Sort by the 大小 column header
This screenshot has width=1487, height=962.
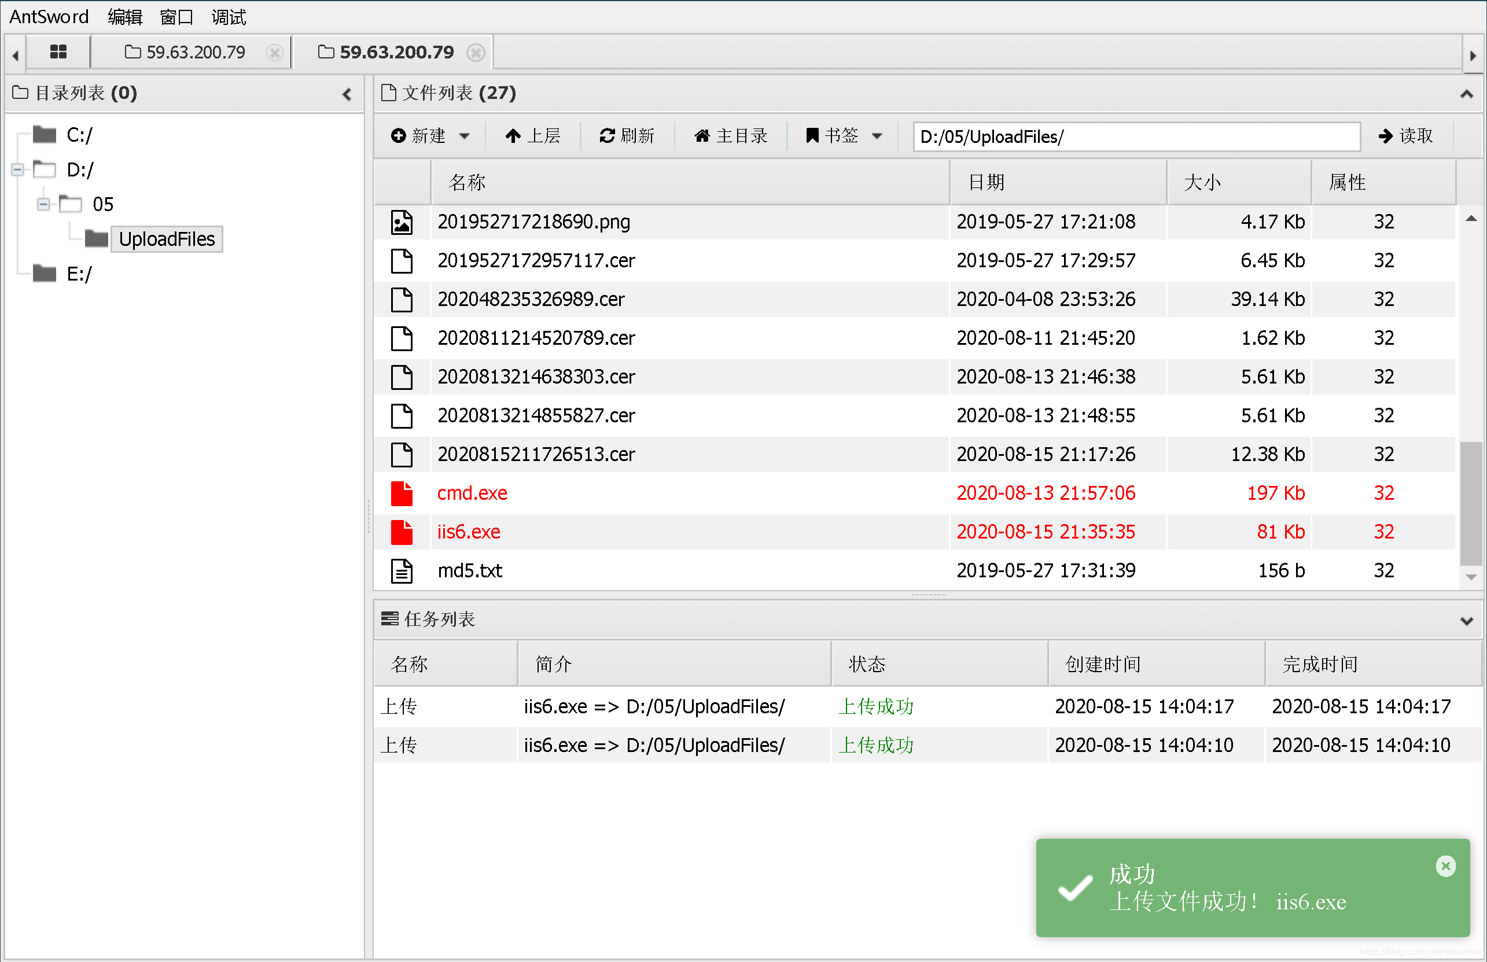pos(1239,182)
